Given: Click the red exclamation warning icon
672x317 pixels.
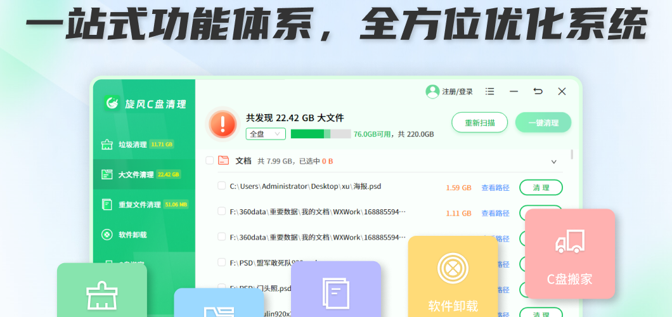Looking at the screenshot, I should click(223, 124).
